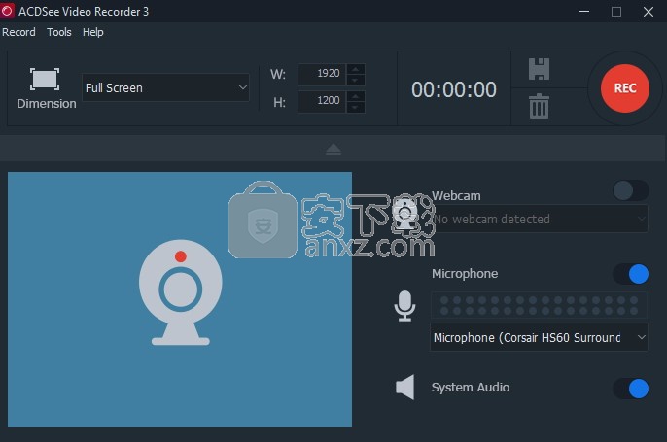Click the webcam preview thumbnail area
This screenshot has width=667, height=442.
coord(180,299)
